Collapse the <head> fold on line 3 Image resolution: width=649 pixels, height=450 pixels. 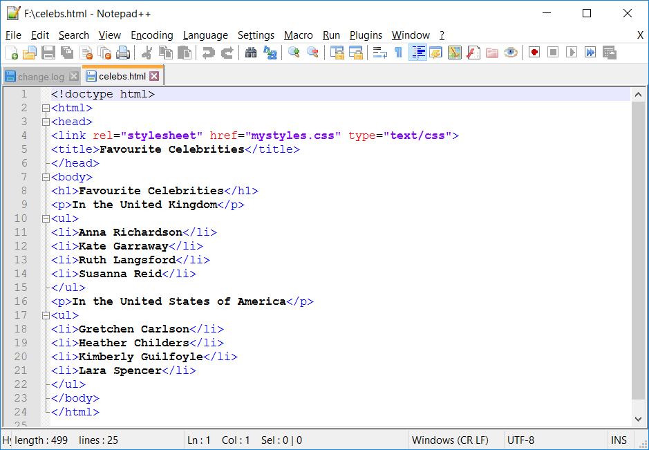coord(46,122)
